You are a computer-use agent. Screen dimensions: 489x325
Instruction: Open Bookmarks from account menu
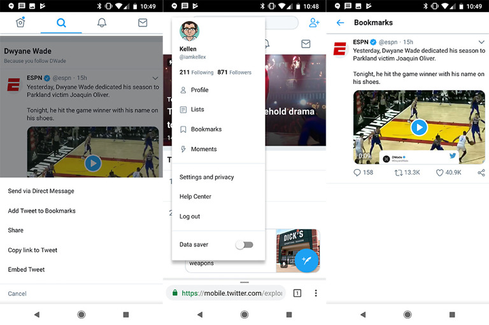click(x=206, y=129)
